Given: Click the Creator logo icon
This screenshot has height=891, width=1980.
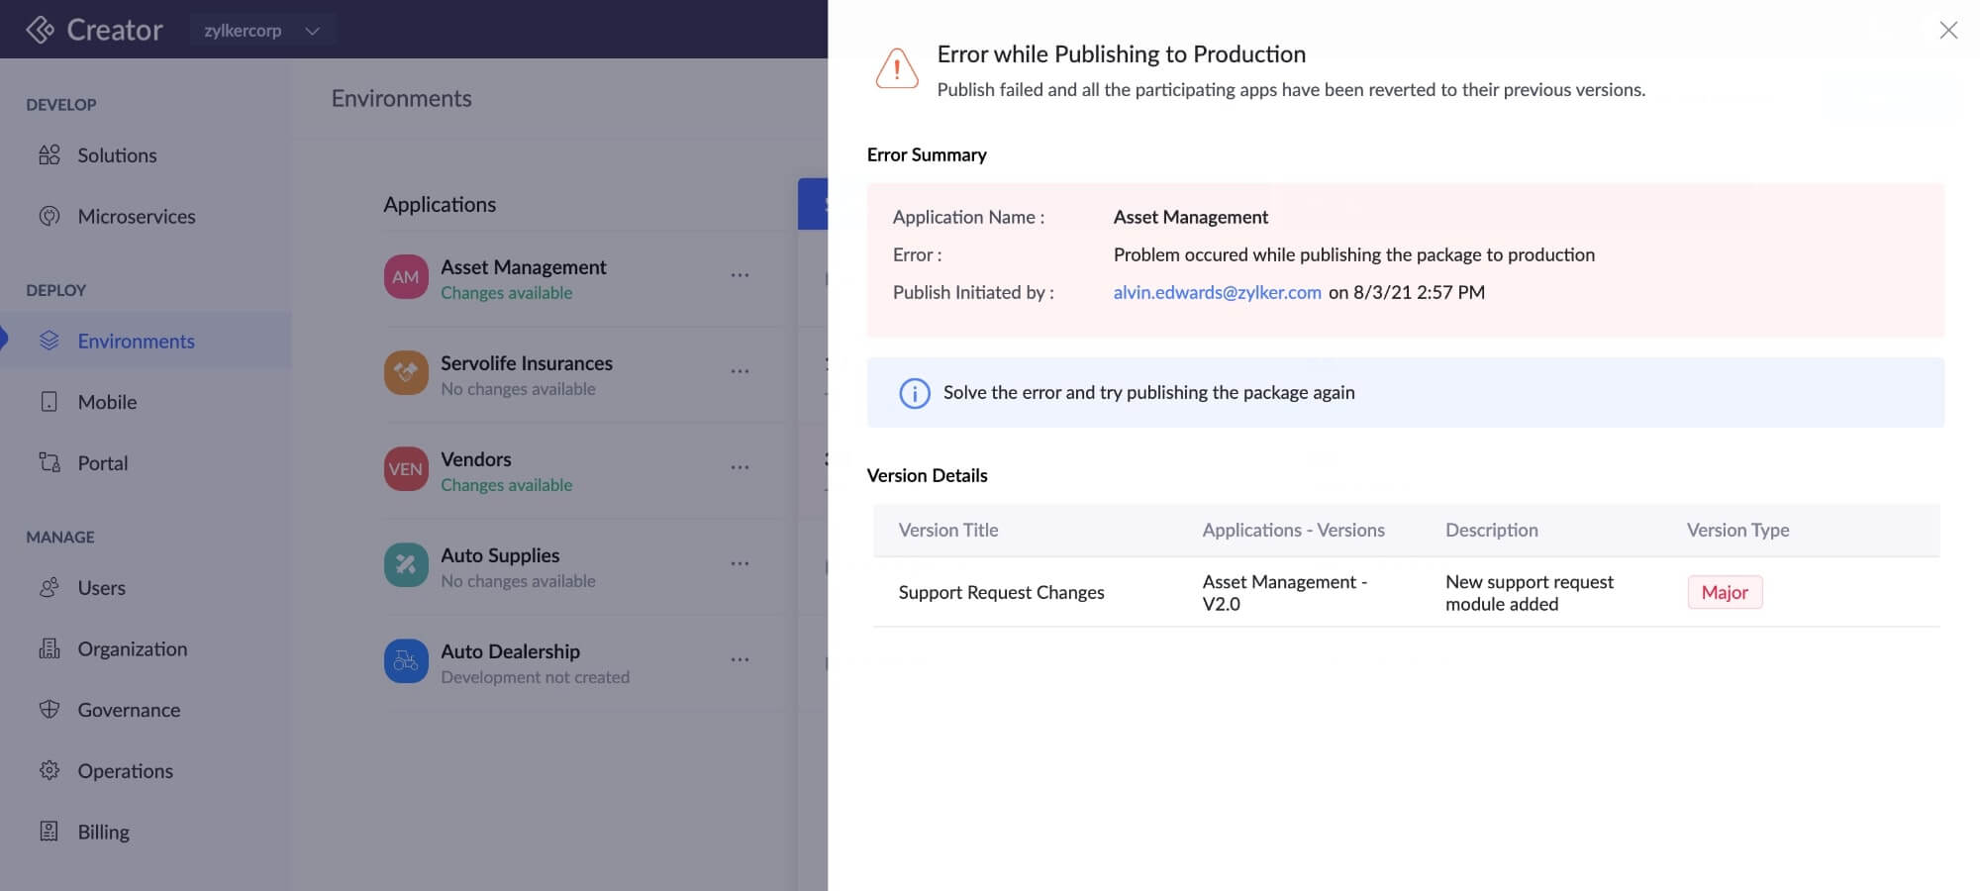Looking at the screenshot, I should (x=40, y=30).
